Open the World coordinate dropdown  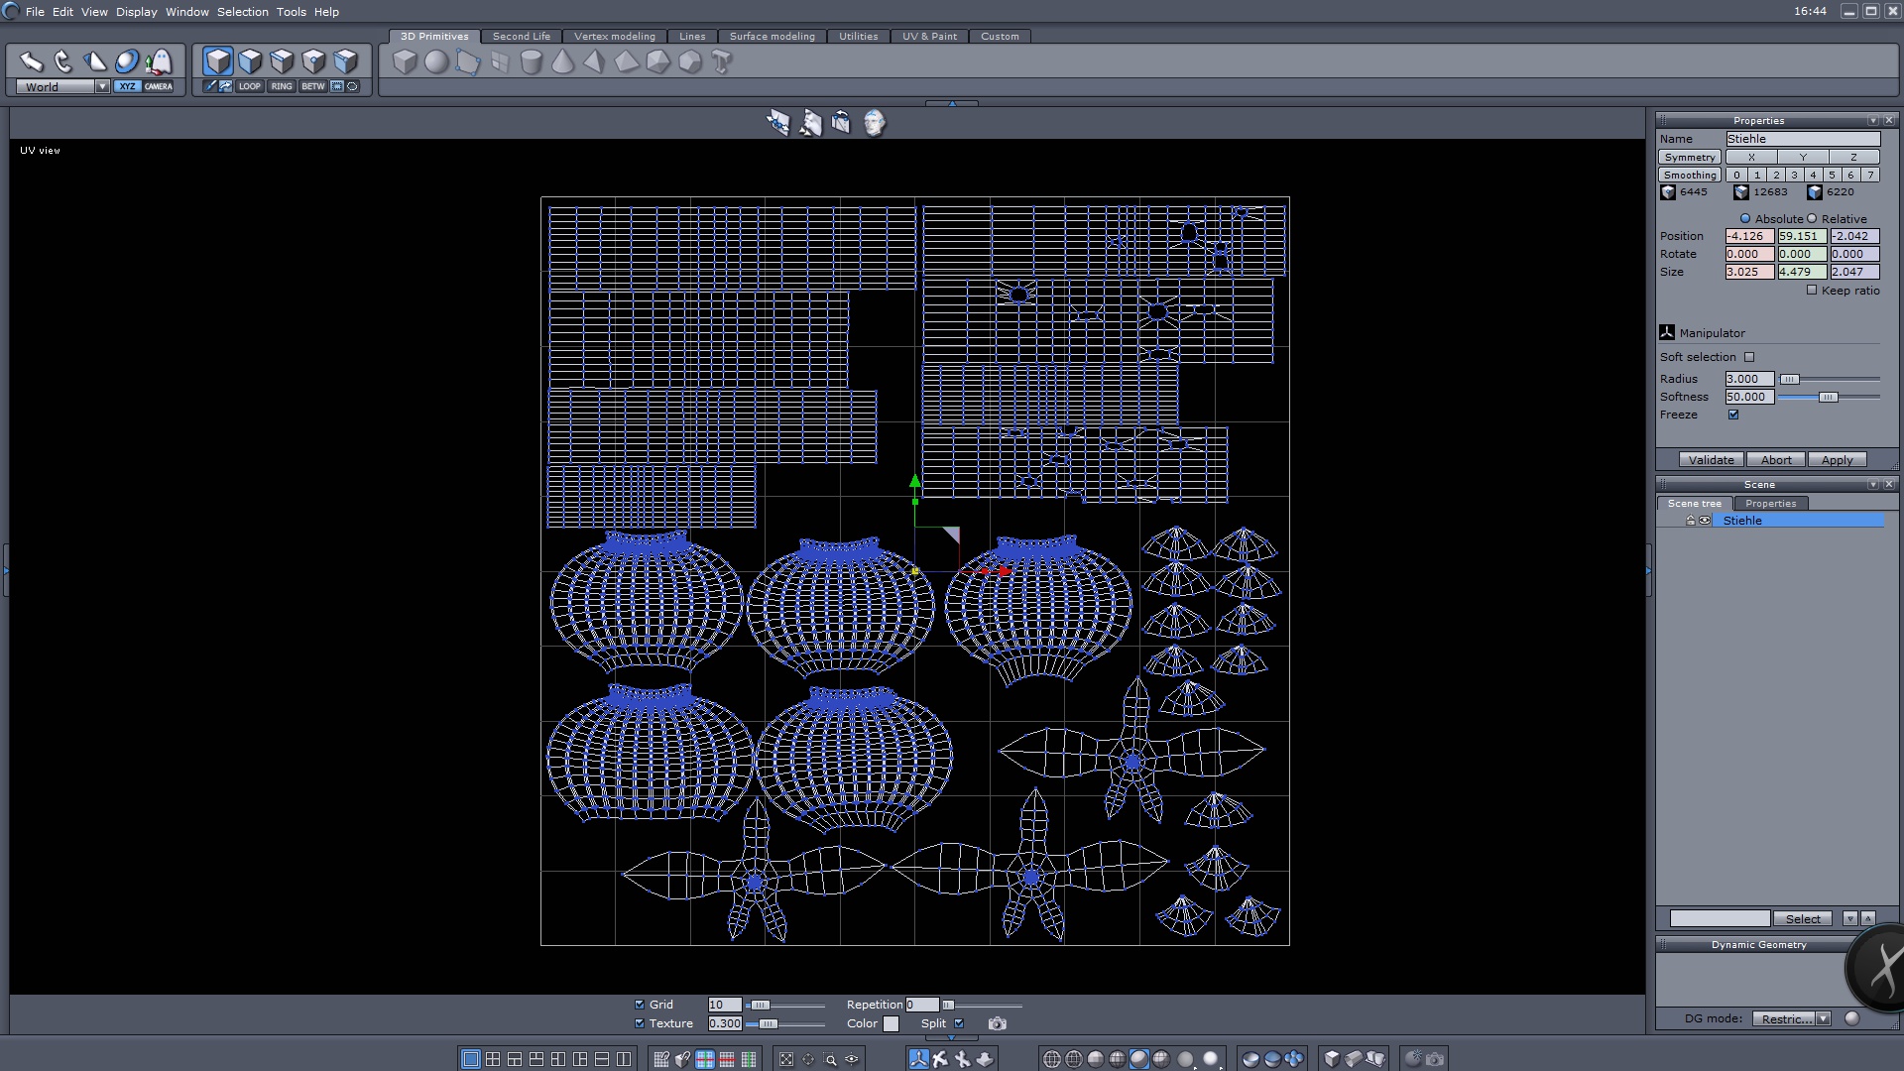coord(101,86)
